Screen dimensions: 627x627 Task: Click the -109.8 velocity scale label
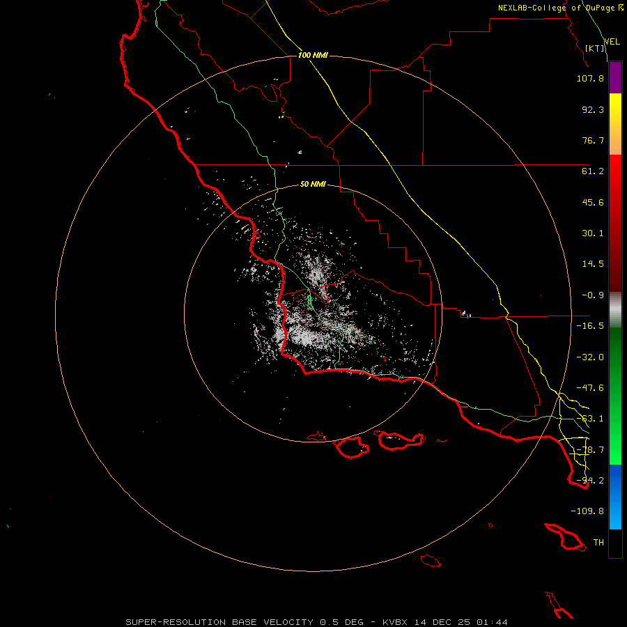click(587, 511)
